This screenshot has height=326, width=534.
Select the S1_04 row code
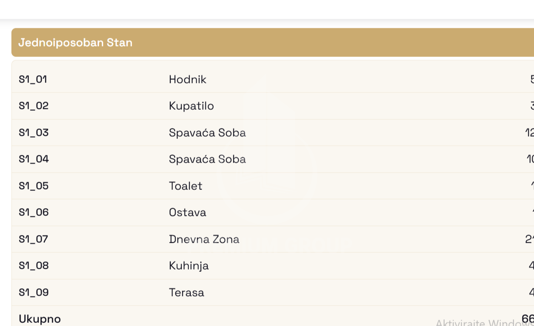(x=34, y=159)
